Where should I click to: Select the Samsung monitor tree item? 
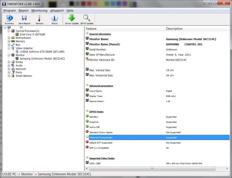(x=42, y=58)
